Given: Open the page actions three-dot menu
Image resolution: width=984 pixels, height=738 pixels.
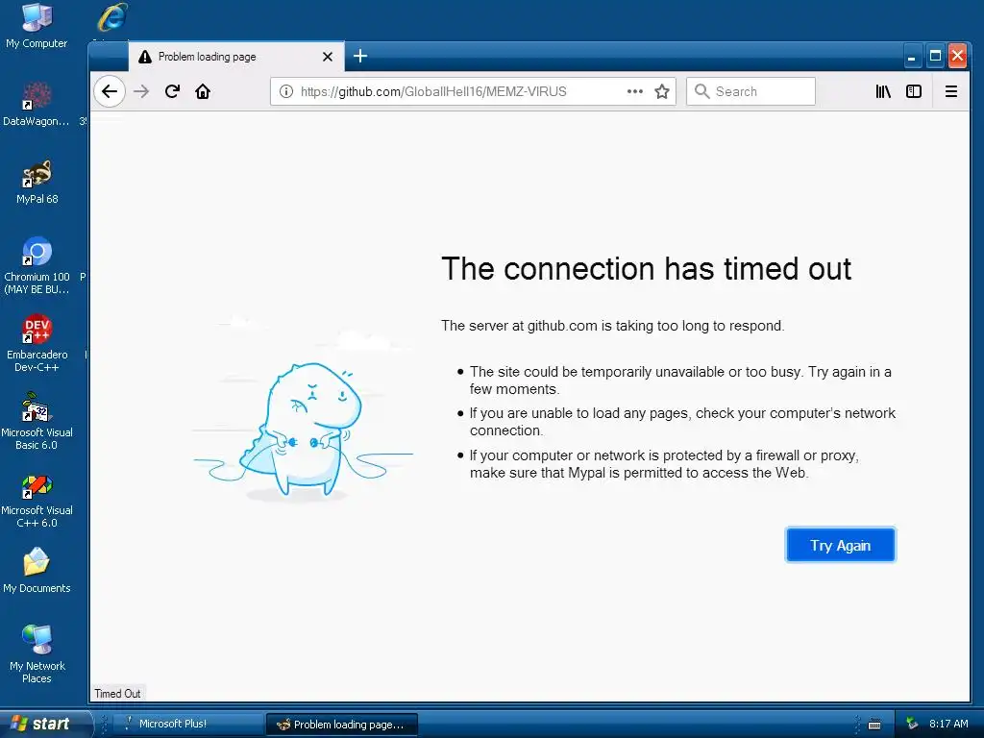Looking at the screenshot, I should point(635,91).
